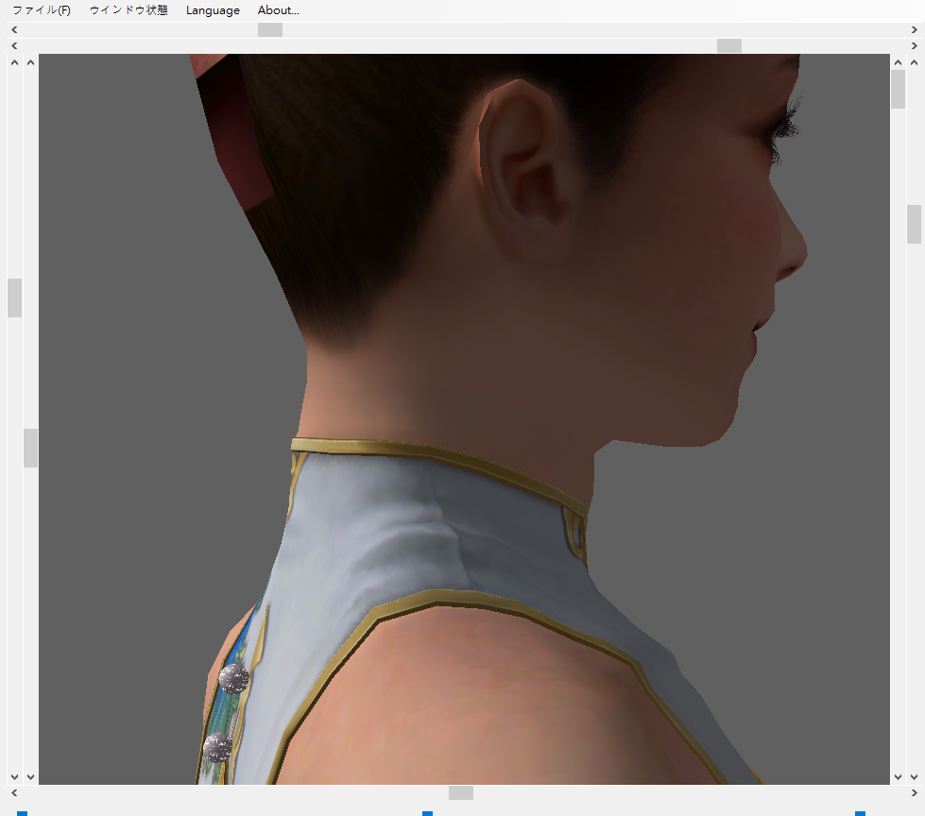Click up arrow of inner left vertical scrollbar
Image resolution: width=925 pixels, height=816 pixels.
coord(30,62)
